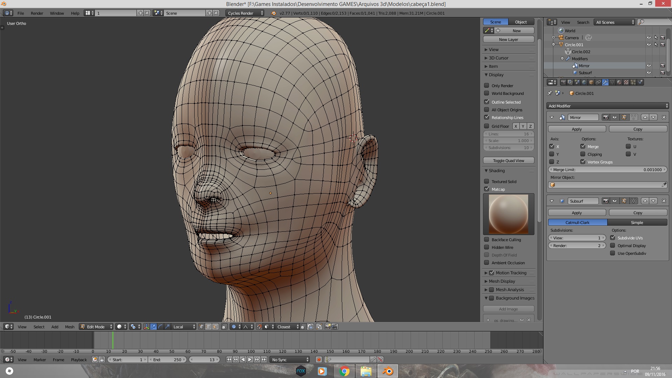Image resolution: width=672 pixels, height=378 pixels.
Task: Copy the Subsurf modifier
Action: point(638,212)
